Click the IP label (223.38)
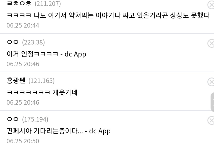 33,42
